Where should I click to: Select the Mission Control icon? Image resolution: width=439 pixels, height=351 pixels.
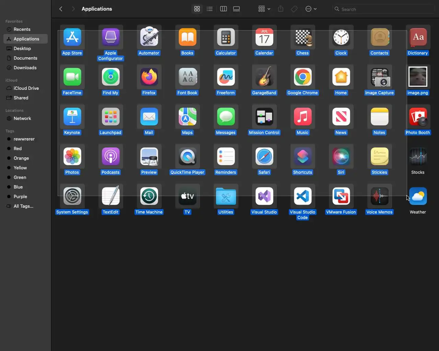coord(264,117)
